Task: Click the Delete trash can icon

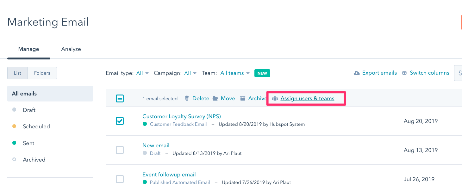Action: click(x=187, y=98)
